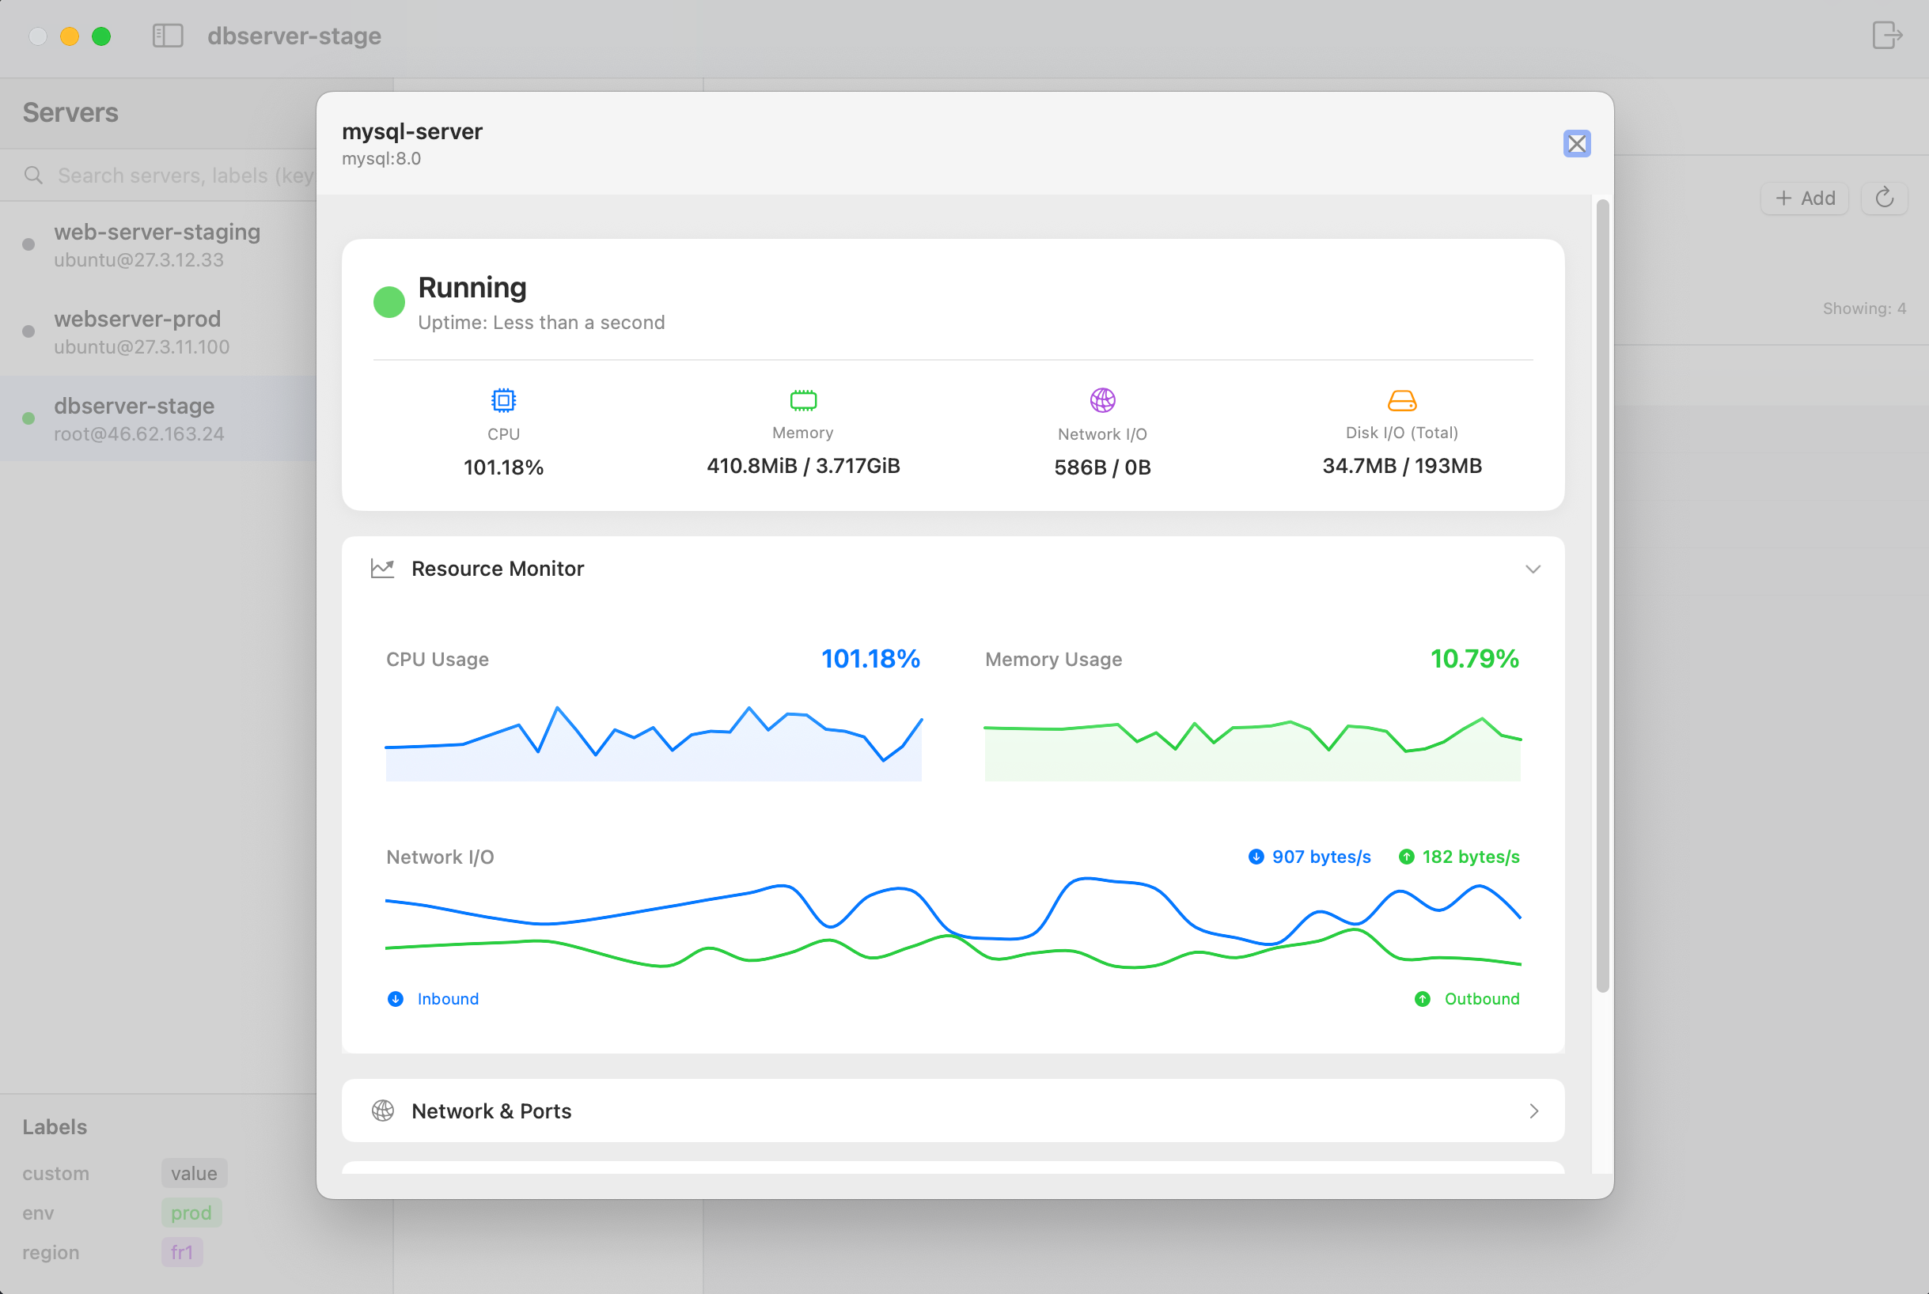Select dbserver-stage in the server list
The image size is (1929, 1294).
(x=158, y=418)
